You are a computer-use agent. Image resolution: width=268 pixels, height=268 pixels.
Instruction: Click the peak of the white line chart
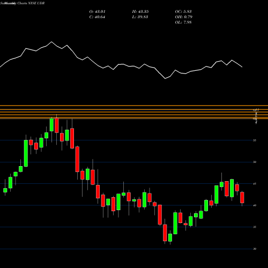coord(51,42)
